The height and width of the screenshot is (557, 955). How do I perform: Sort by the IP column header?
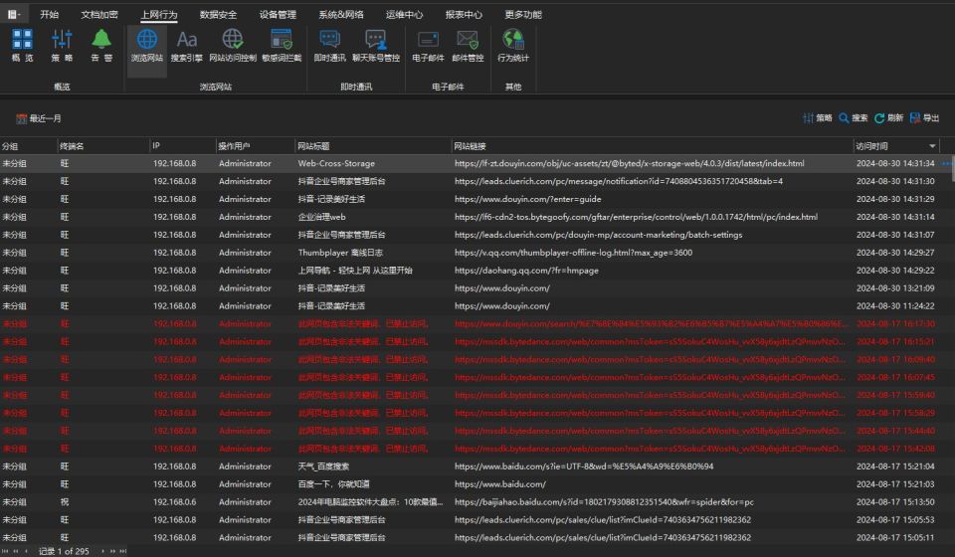pyautogui.click(x=183, y=146)
